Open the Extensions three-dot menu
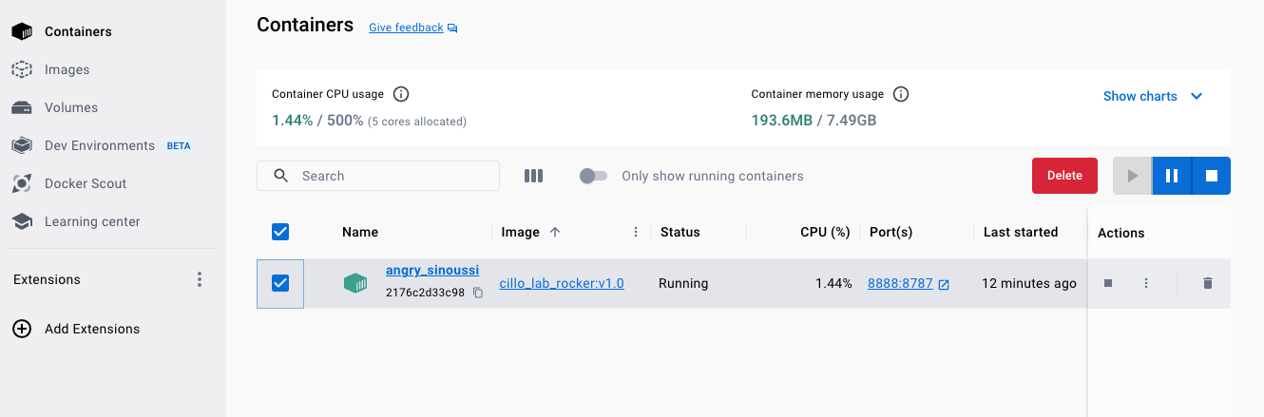 pyautogui.click(x=200, y=279)
